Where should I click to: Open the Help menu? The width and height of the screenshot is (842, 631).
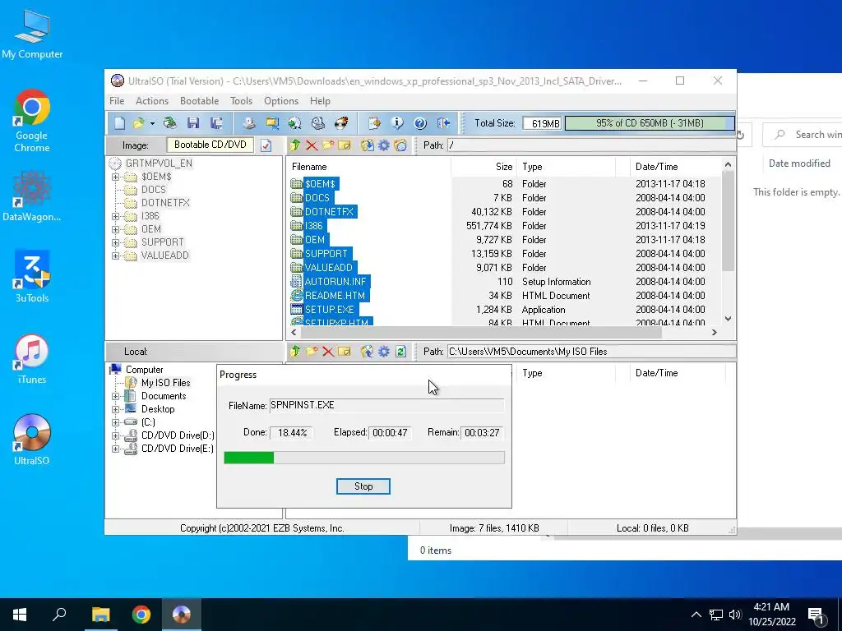tap(320, 101)
